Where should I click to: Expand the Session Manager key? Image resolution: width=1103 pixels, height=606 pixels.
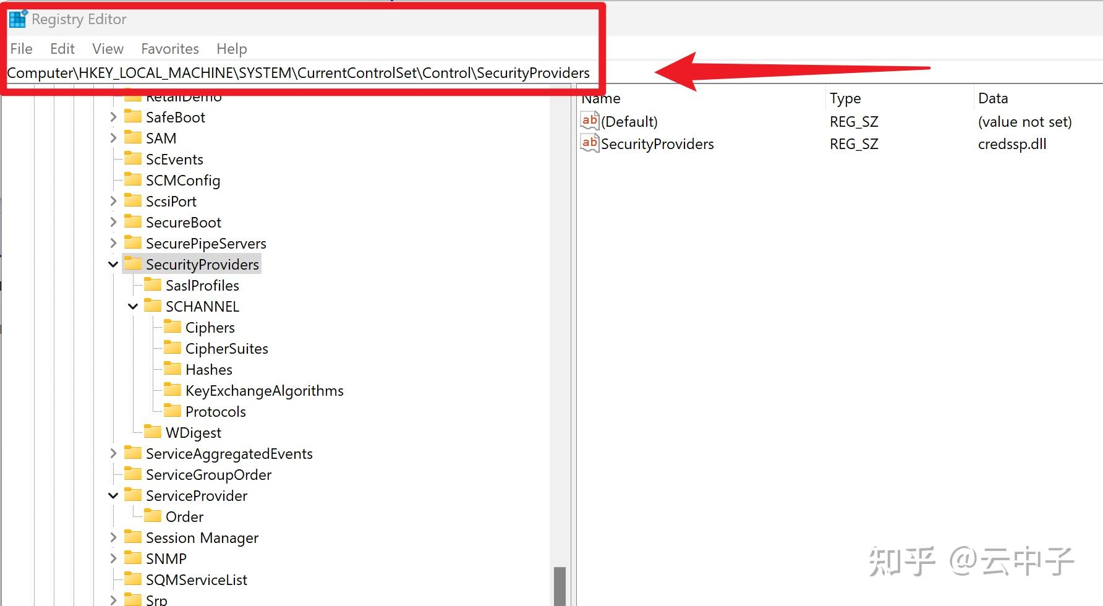(113, 537)
